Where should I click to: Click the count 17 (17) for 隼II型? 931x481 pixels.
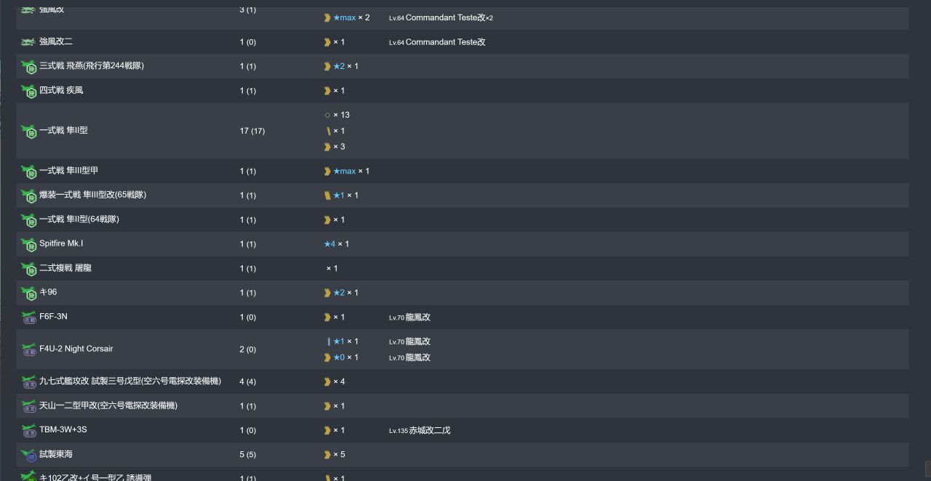pos(252,132)
